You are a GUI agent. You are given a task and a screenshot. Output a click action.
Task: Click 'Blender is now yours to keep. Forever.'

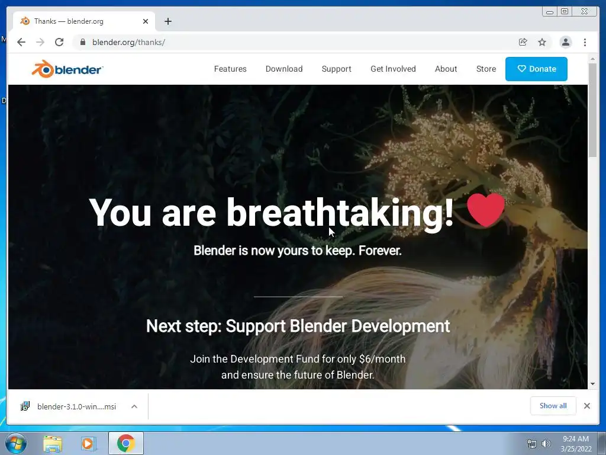[x=298, y=251]
